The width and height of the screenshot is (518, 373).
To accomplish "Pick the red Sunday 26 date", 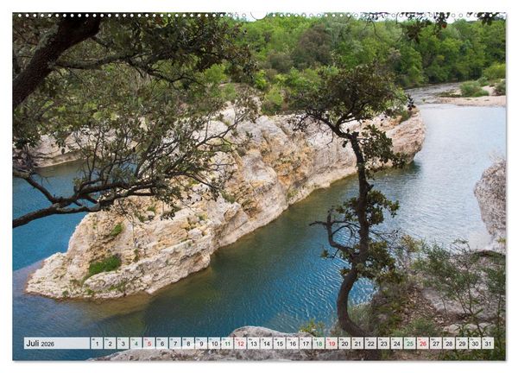I will 423,344.
